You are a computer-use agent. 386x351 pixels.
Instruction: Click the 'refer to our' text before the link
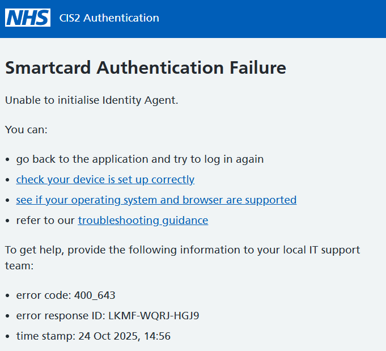pyautogui.click(x=45, y=221)
